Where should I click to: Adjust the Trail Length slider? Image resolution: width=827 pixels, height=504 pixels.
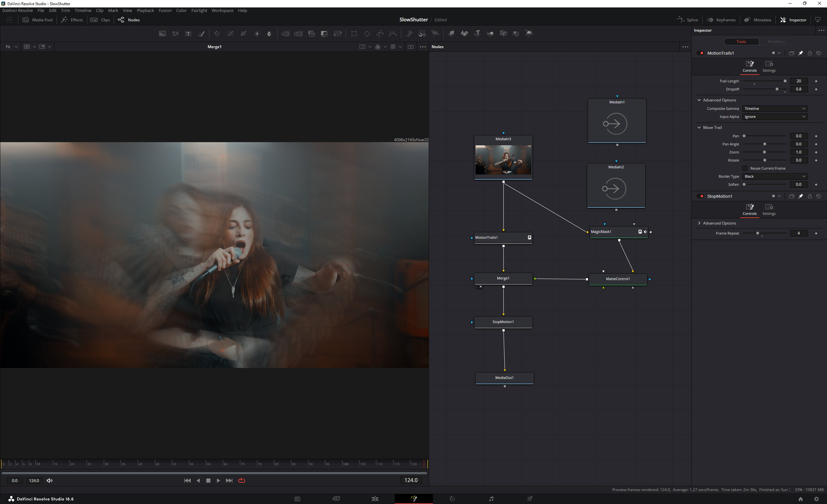(x=785, y=81)
